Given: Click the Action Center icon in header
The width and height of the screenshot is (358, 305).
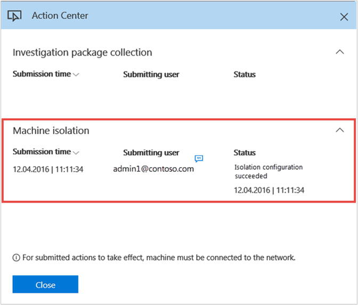Looking at the screenshot, I should coord(15,15).
